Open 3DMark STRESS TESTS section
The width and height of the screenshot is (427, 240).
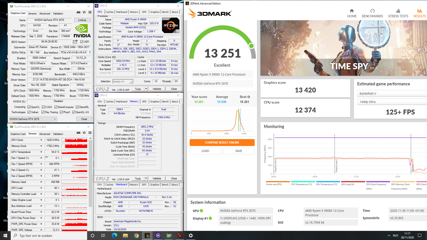(398, 13)
